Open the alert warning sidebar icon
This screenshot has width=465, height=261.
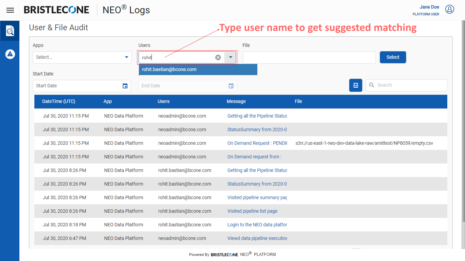10,54
